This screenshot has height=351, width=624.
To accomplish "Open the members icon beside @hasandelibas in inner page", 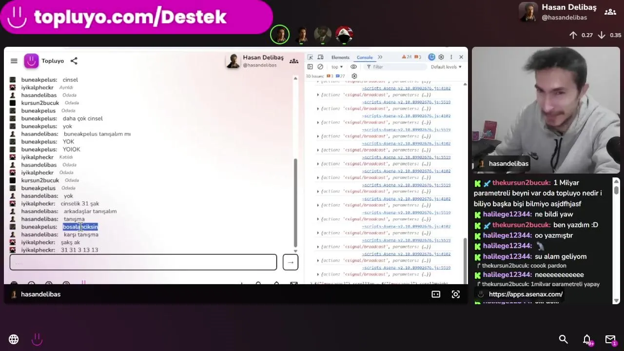I will point(293,61).
